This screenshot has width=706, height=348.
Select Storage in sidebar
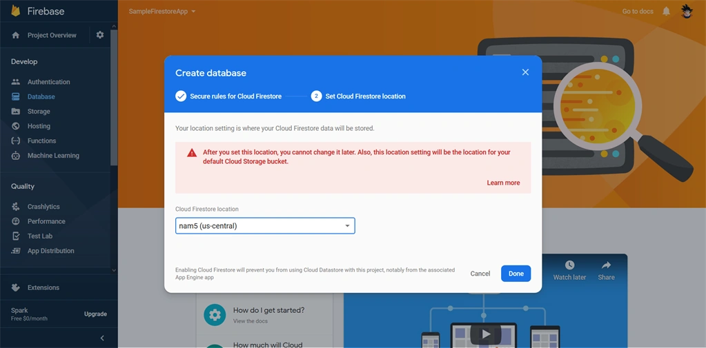tap(39, 112)
